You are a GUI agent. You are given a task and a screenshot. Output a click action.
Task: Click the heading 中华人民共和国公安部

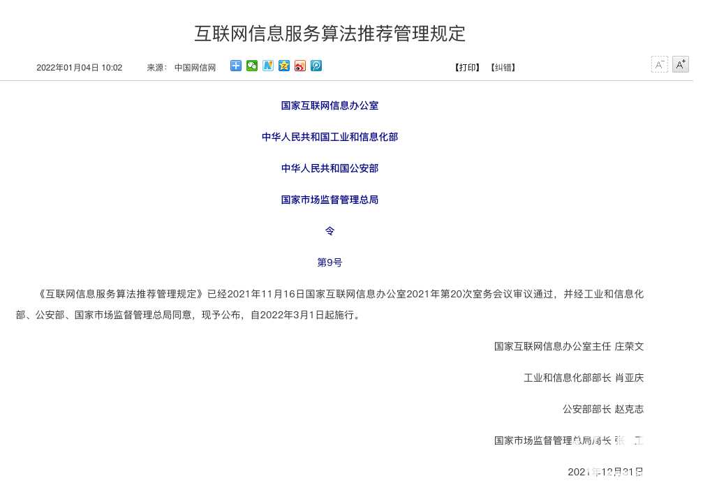[330, 168]
